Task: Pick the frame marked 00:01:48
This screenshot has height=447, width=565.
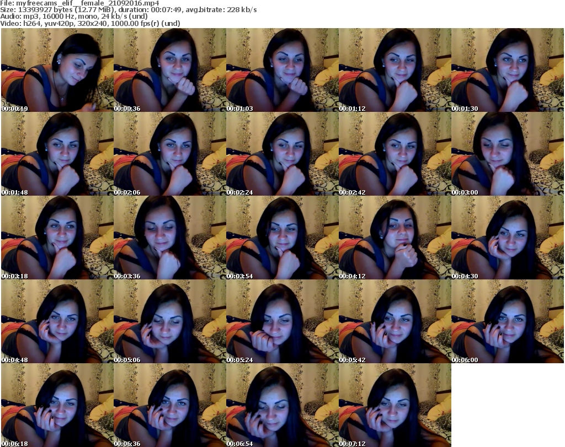Action: click(x=57, y=154)
